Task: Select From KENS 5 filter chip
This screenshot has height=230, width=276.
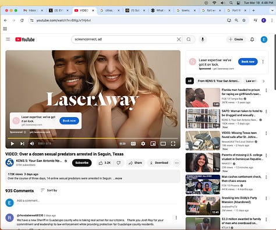Action: [x=218, y=81]
